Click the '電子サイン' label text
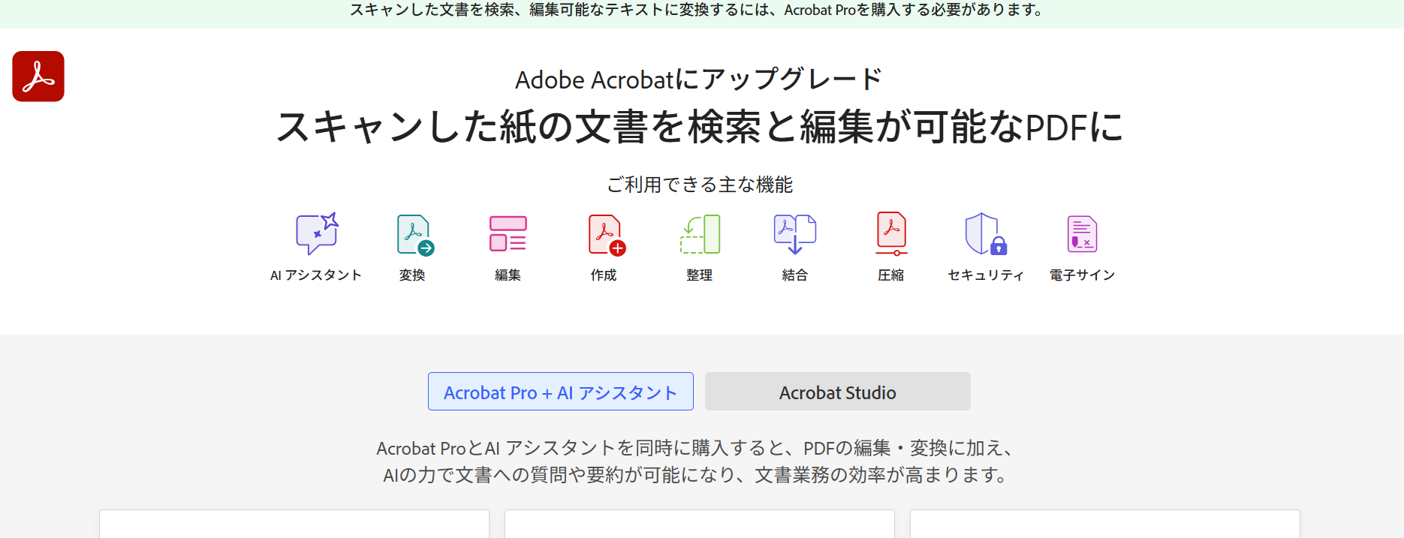This screenshot has width=1404, height=538. click(1082, 275)
